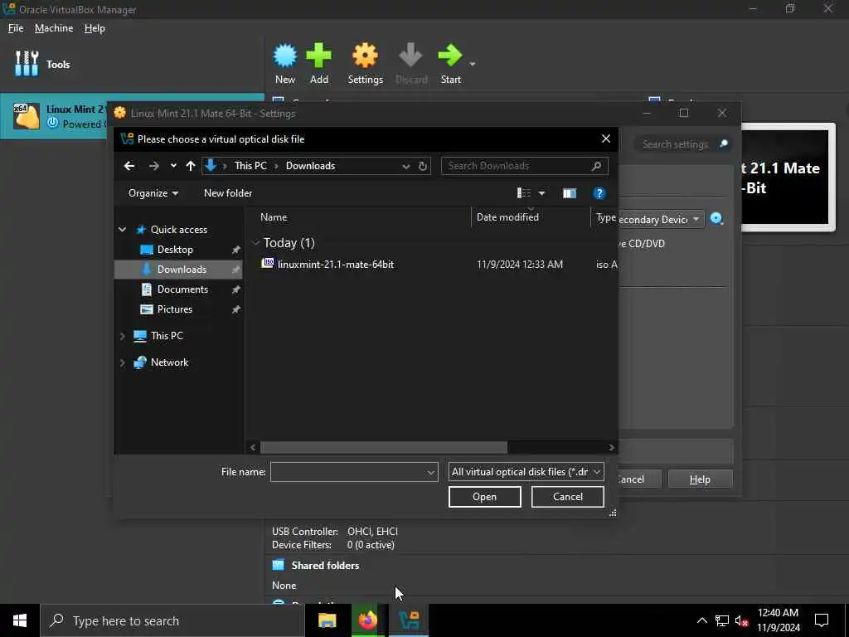Image resolution: width=849 pixels, height=637 pixels.
Task: Refresh the Downloads folder view
Action: [x=423, y=166]
